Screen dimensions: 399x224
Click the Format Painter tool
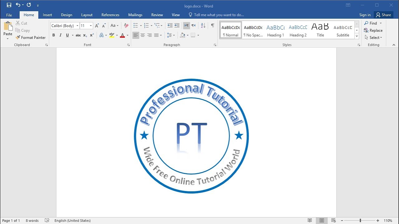[x=31, y=37]
